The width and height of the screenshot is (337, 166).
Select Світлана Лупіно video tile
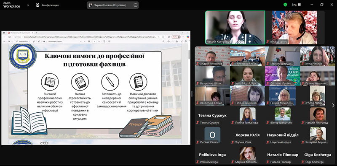(x=282, y=76)
